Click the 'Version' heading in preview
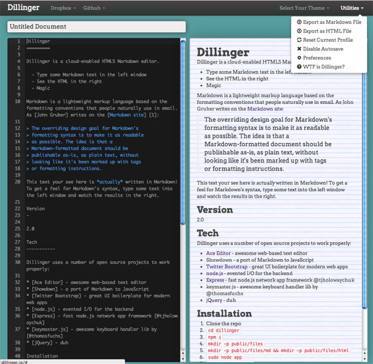The image size is (373, 364). point(215,210)
